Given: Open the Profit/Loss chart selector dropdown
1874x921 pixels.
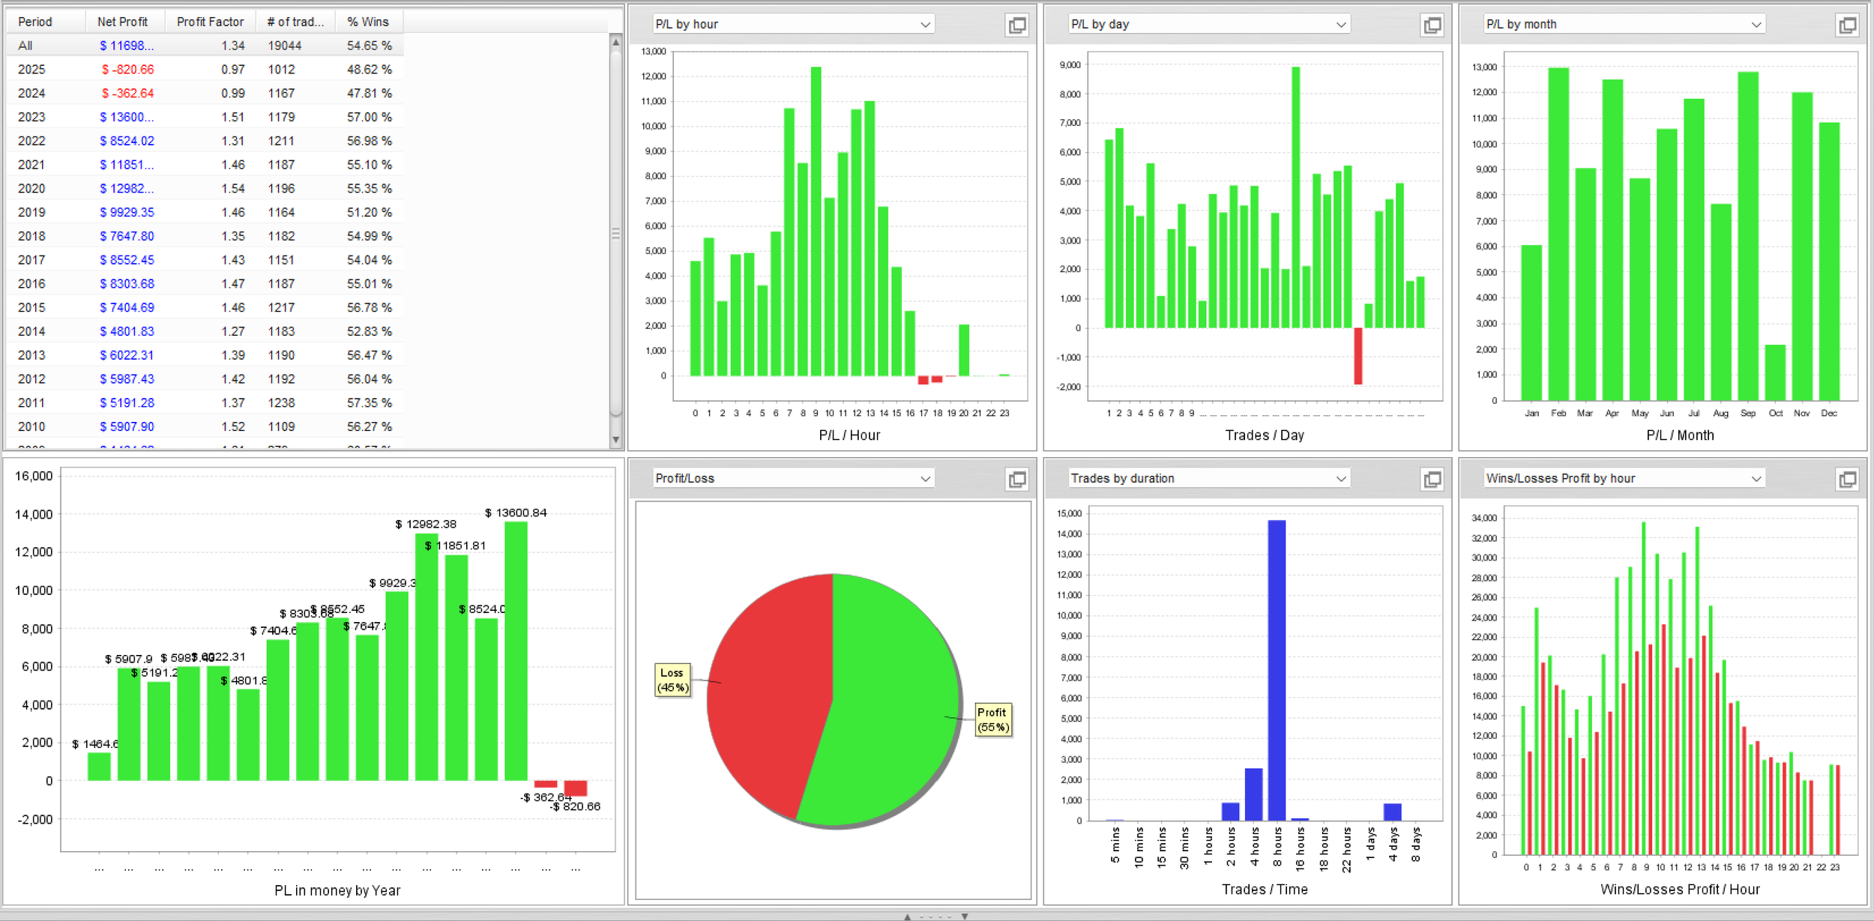Looking at the screenshot, I should pos(925,479).
